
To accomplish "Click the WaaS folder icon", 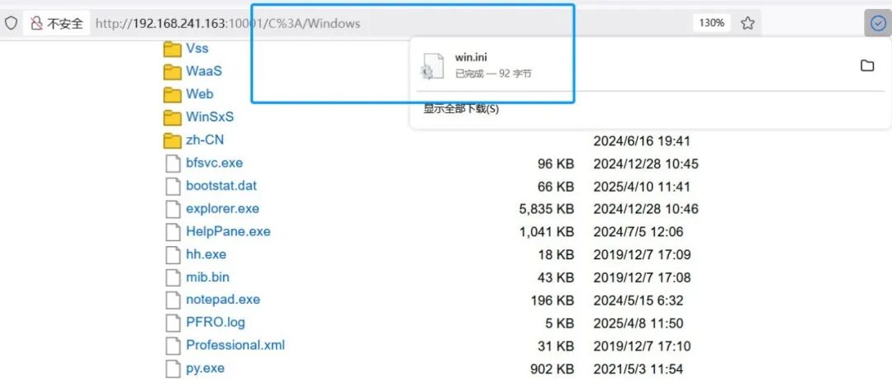I will (x=173, y=72).
